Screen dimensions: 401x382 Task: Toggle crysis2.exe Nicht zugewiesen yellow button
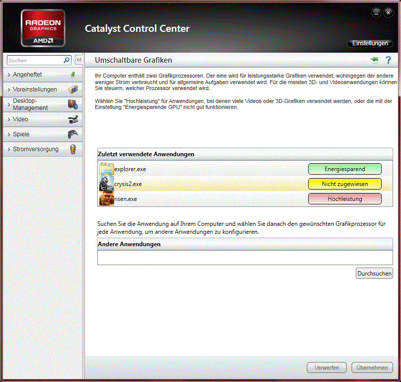345,184
